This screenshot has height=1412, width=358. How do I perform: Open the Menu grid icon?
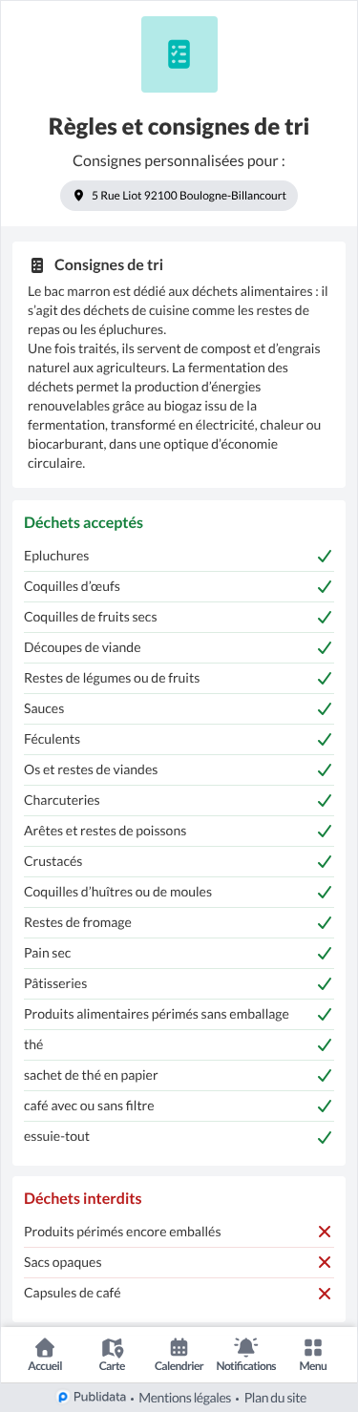coord(312,1347)
